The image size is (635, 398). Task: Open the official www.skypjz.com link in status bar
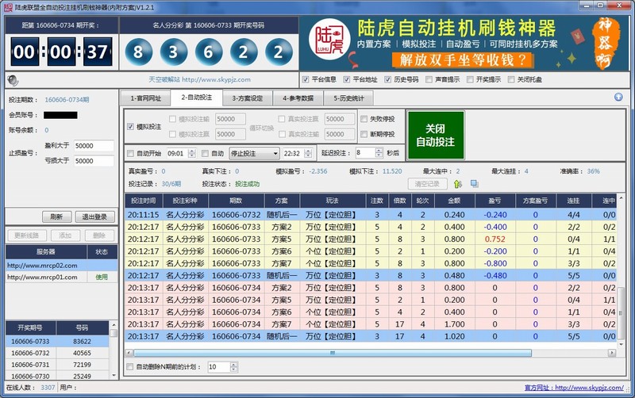pyautogui.click(x=591, y=388)
